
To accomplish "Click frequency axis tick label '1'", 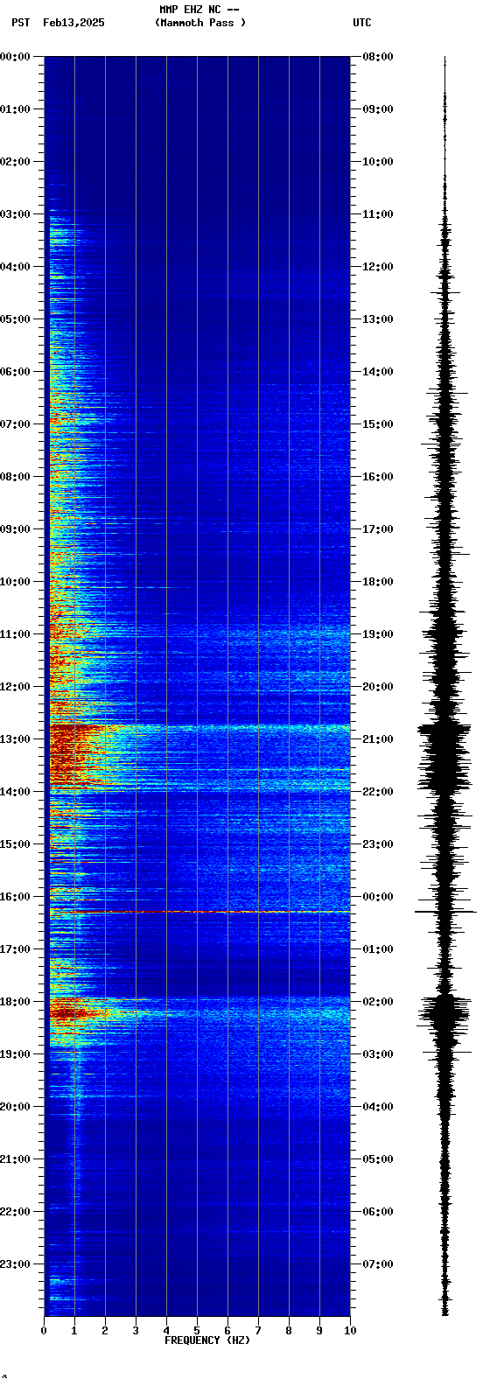I will click(x=74, y=1331).
